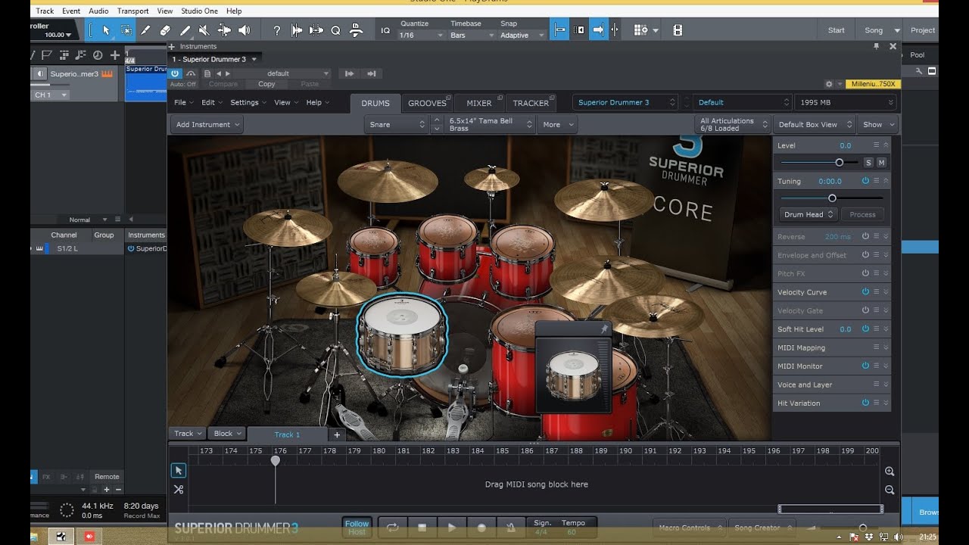Toggle Follow Host sync

(357, 528)
